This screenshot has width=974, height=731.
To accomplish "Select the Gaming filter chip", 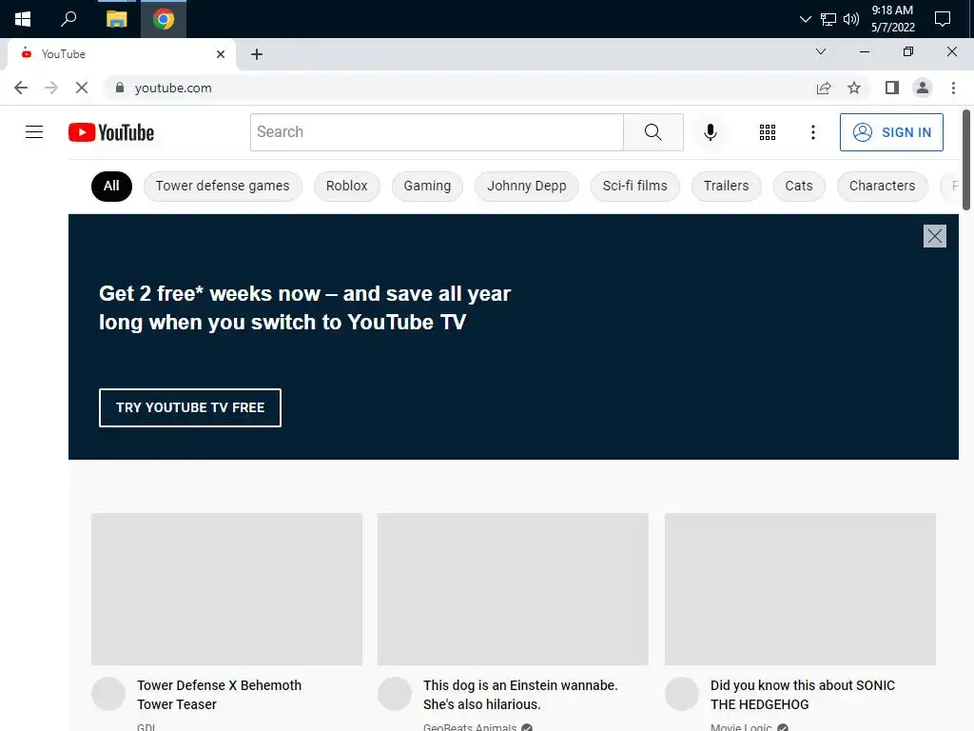I will [x=427, y=186].
